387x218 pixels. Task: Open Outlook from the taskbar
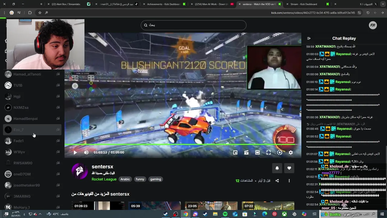(235, 214)
